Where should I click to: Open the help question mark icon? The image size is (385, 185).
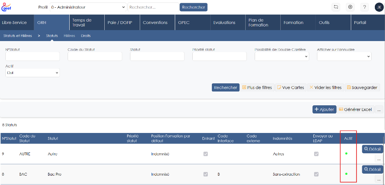[x=364, y=7]
